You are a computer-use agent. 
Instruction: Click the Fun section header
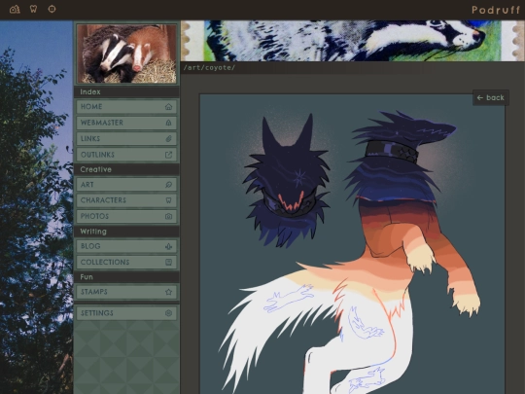[126, 277]
